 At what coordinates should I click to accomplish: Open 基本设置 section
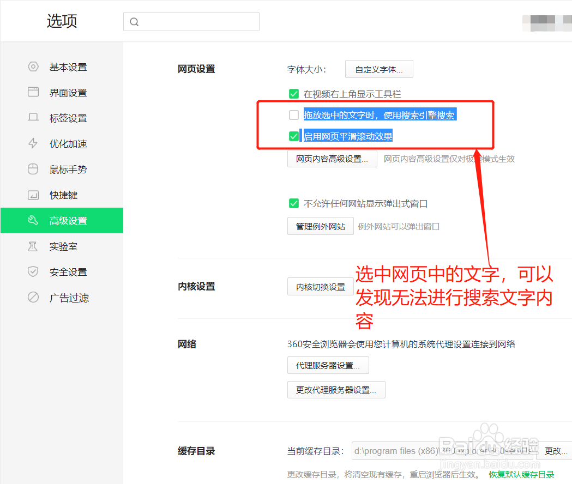62,67
